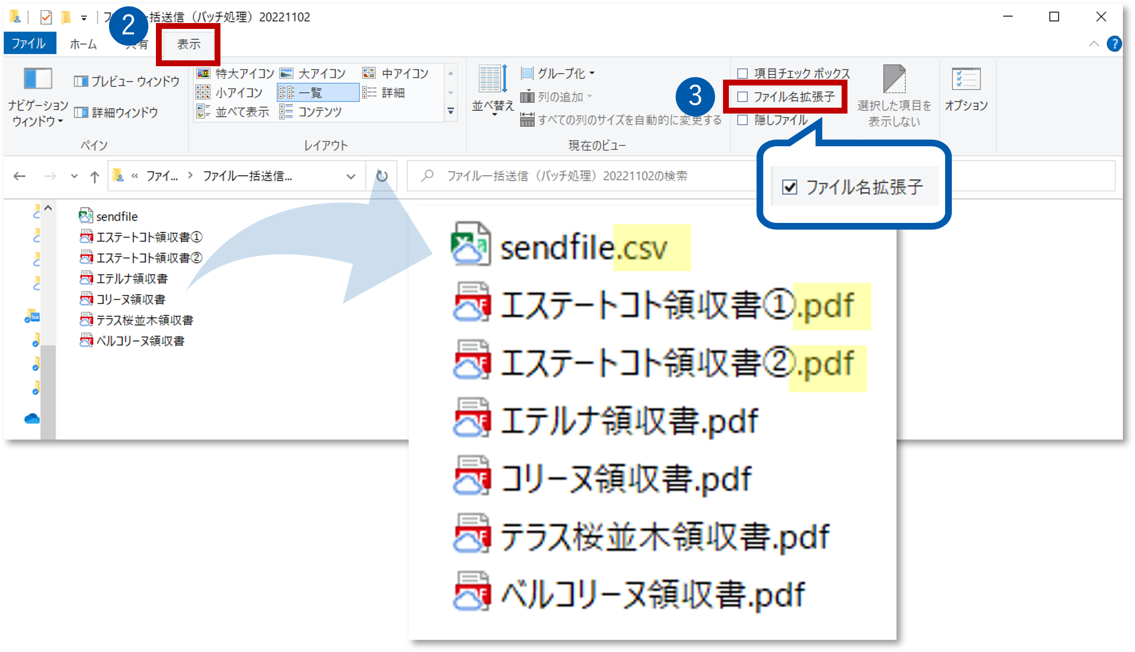
Task: Enable the ファイル名拡張子 checkbox
Action: [743, 96]
